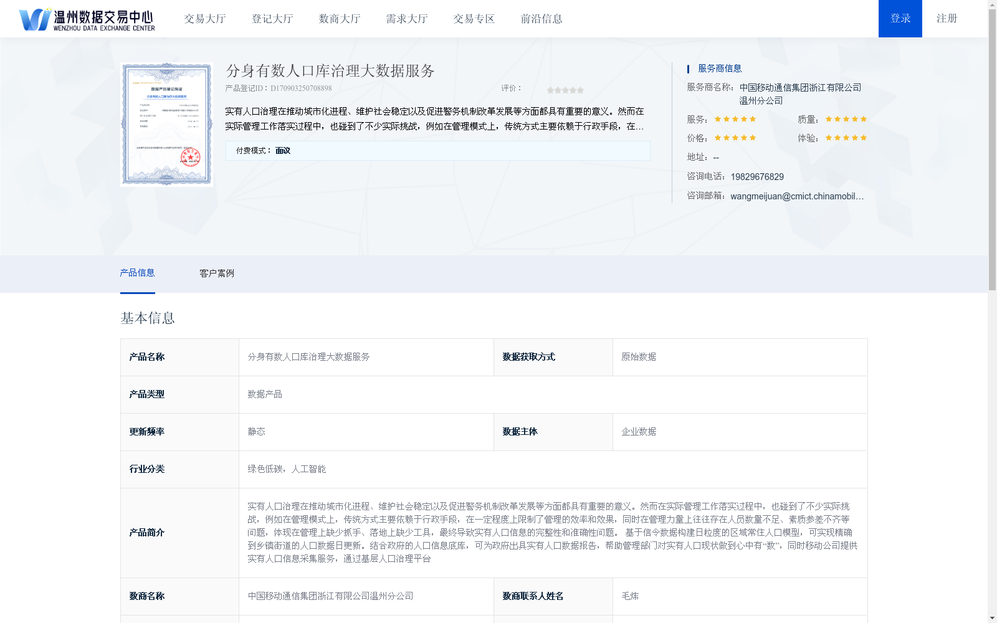Click the 数据产品 product type value
This screenshot has height=623, width=997.
(265, 394)
